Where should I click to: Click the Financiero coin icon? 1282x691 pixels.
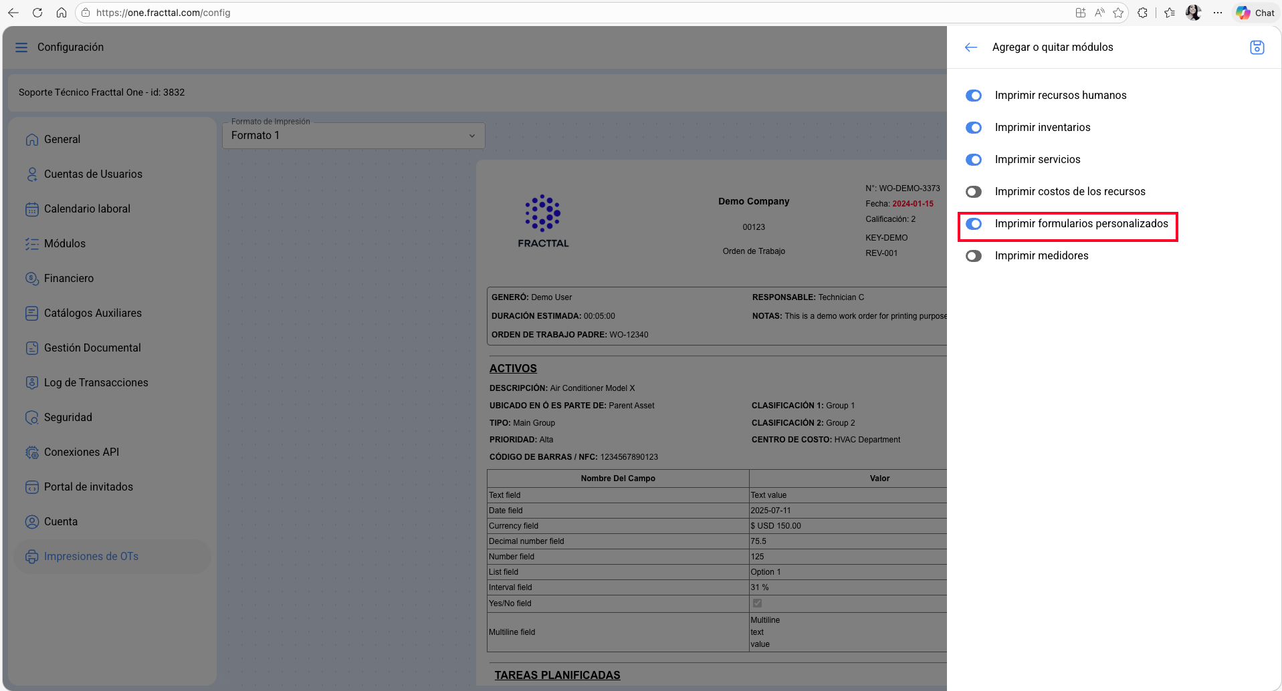point(32,279)
